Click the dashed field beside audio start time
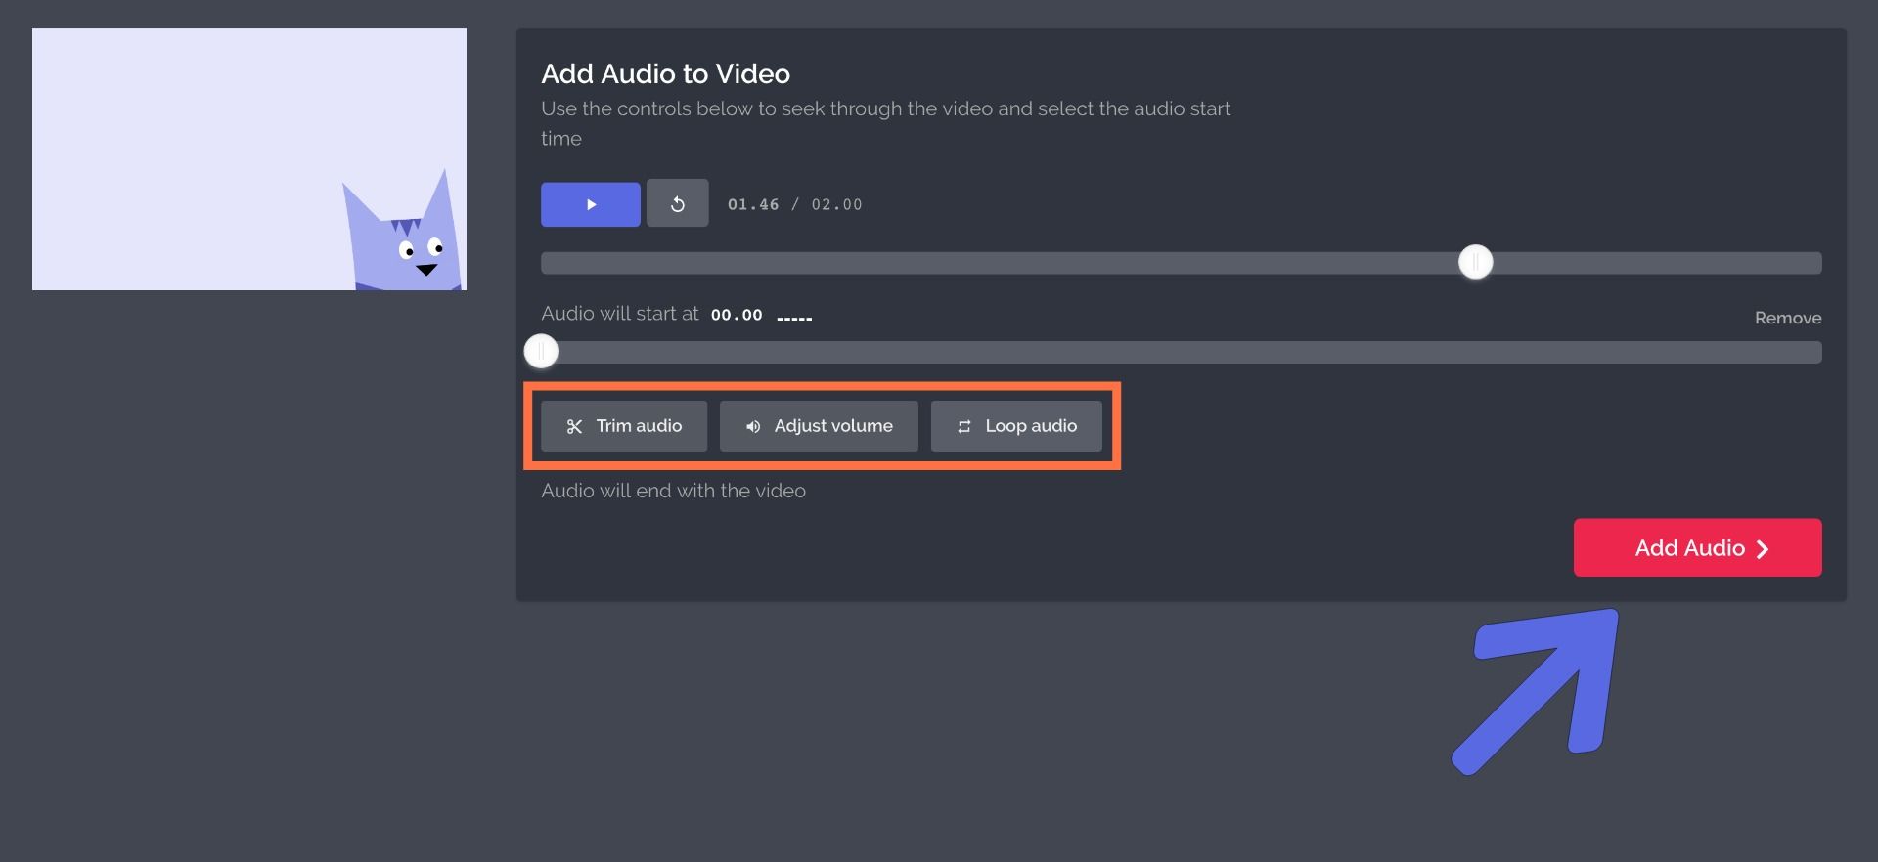This screenshot has height=862, width=1878. pyautogui.click(x=794, y=317)
